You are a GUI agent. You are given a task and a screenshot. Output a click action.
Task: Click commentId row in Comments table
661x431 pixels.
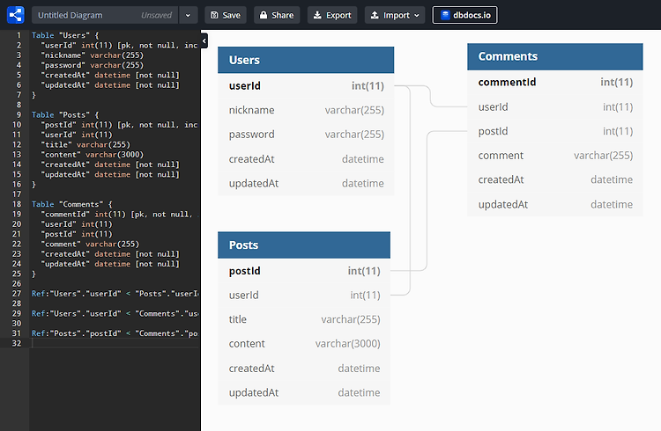[554, 82]
